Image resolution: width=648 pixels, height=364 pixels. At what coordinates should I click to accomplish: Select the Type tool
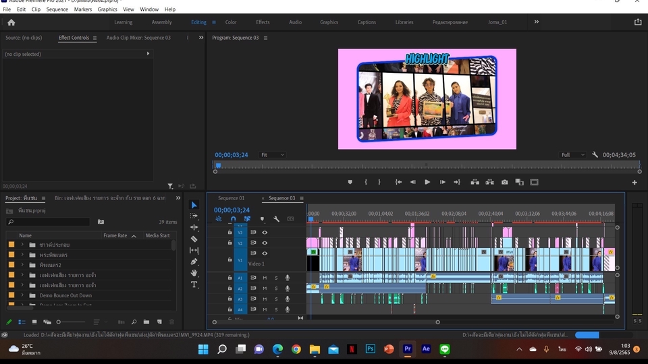[194, 284]
